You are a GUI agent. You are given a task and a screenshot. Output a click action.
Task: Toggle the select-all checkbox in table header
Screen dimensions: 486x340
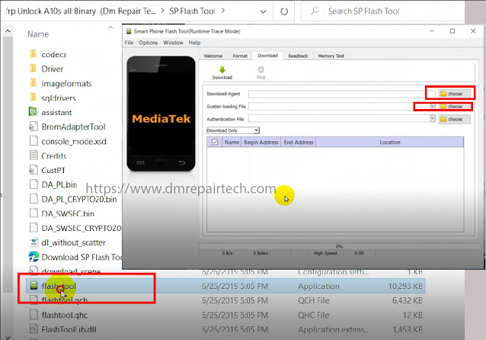[x=215, y=142]
